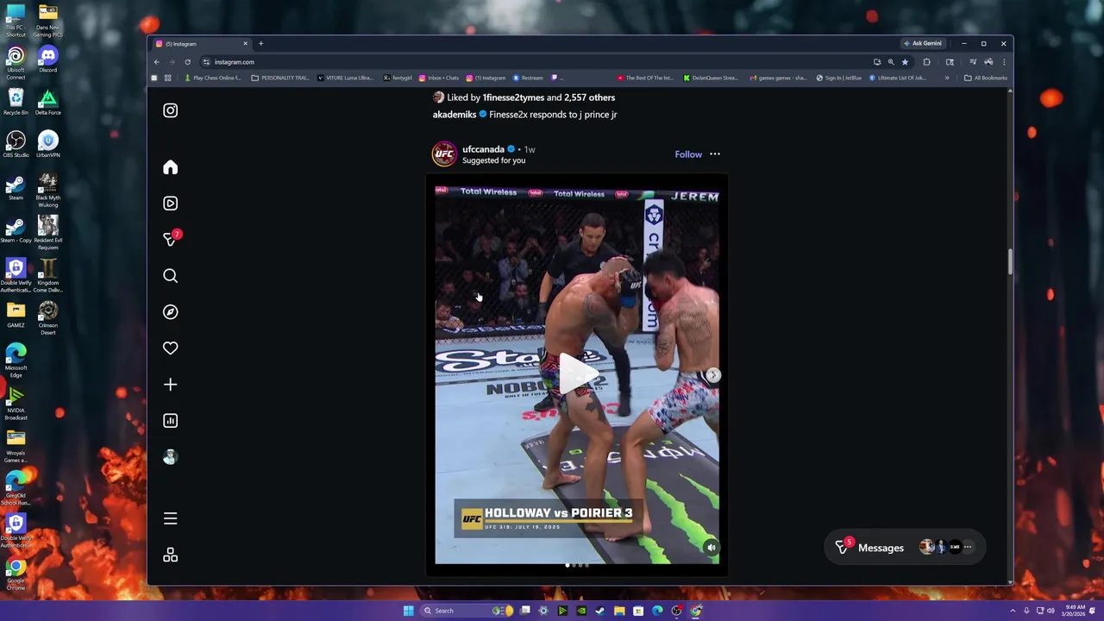Open PERSONALITY TRAI... bookmark folder
The width and height of the screenshot is (1104, 621).
coord(280,78)
